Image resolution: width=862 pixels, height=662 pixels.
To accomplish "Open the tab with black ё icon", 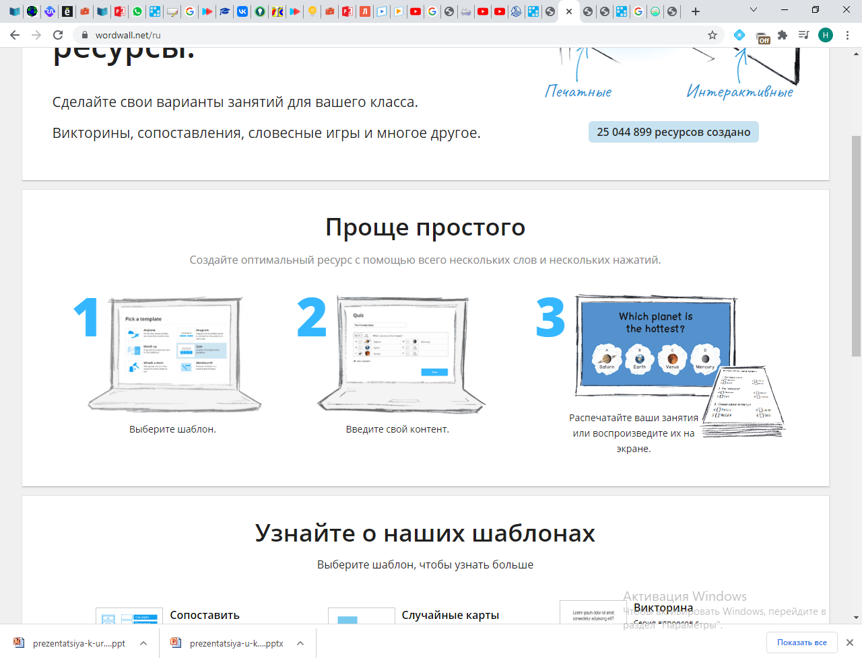I will pos(67,11).
